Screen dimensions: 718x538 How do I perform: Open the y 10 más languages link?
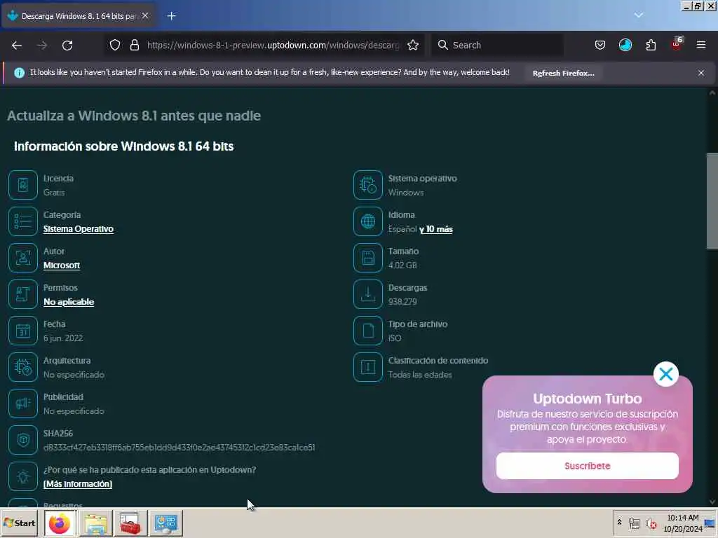[x=436, y=229]
